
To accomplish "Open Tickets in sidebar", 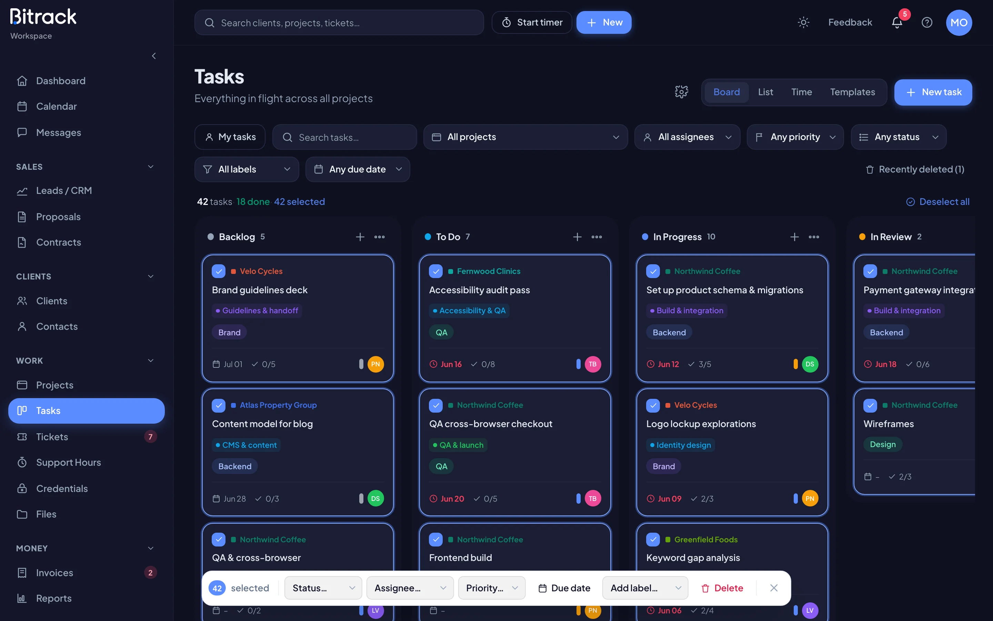I will tap(86, 436).
